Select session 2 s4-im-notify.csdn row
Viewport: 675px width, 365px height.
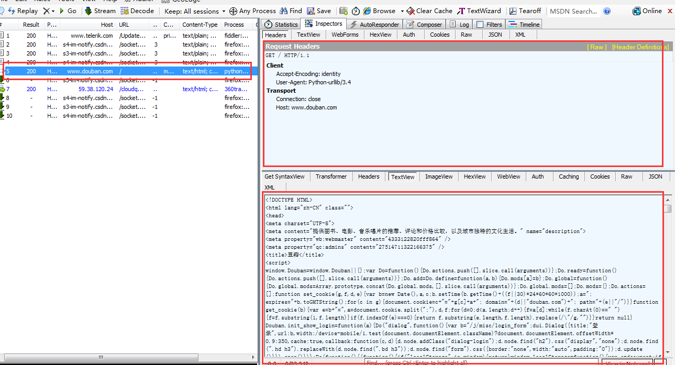(x=127, y=45)
